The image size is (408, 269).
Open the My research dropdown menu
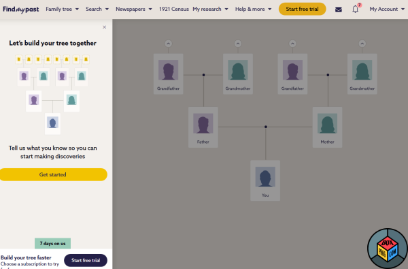210,9
